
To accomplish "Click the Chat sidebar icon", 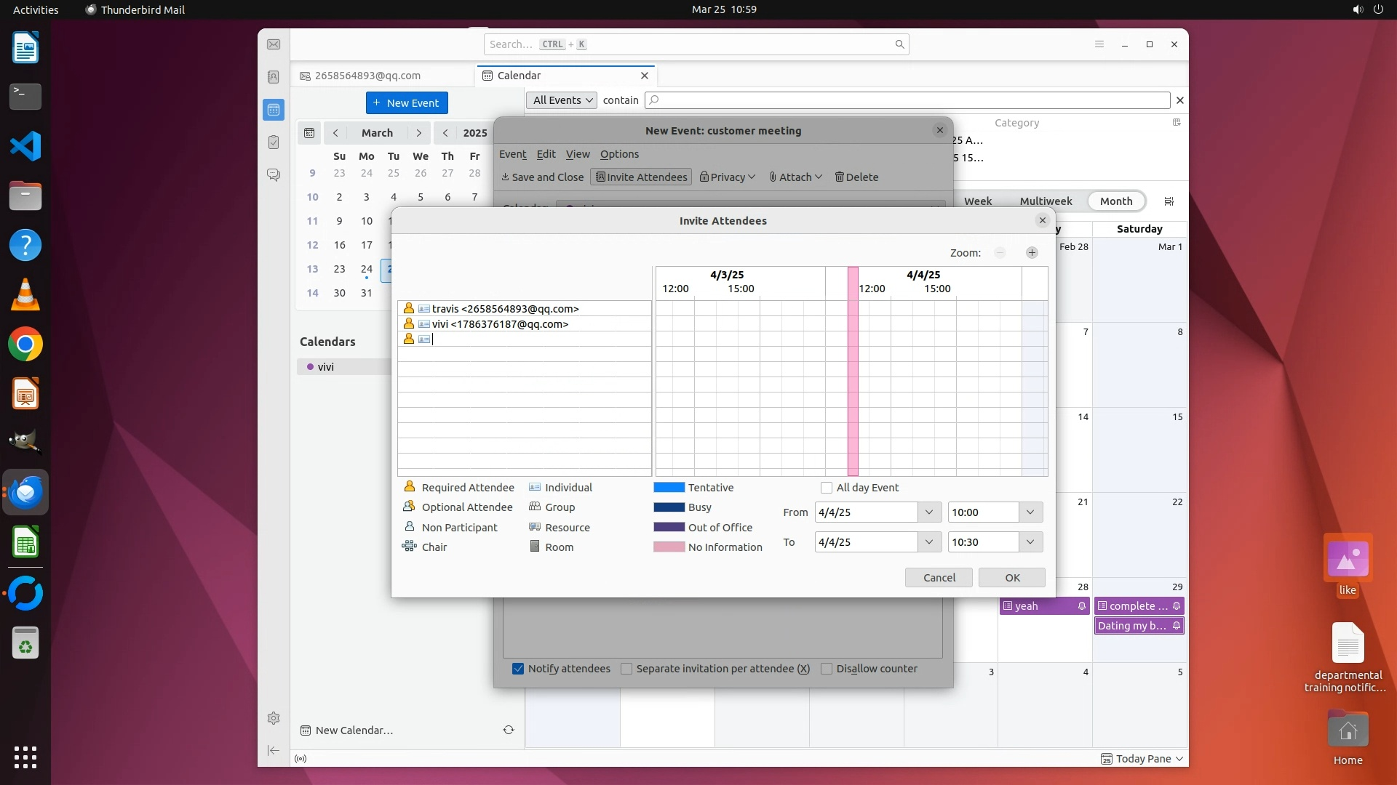I will pyautogui.click(x=274, y=175).
